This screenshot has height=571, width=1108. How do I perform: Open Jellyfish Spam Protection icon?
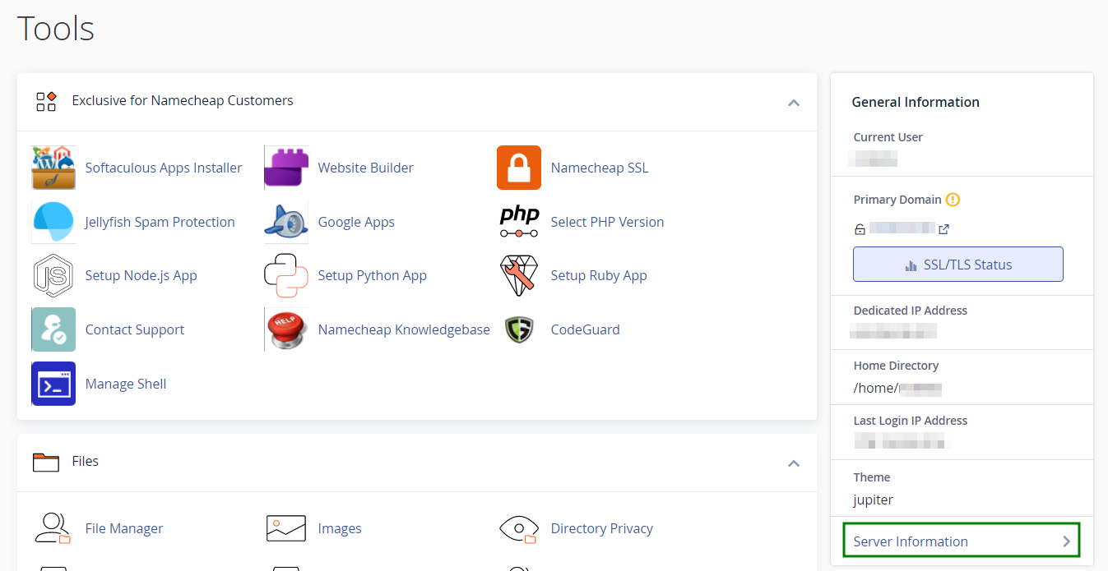[x=53, y=222]
